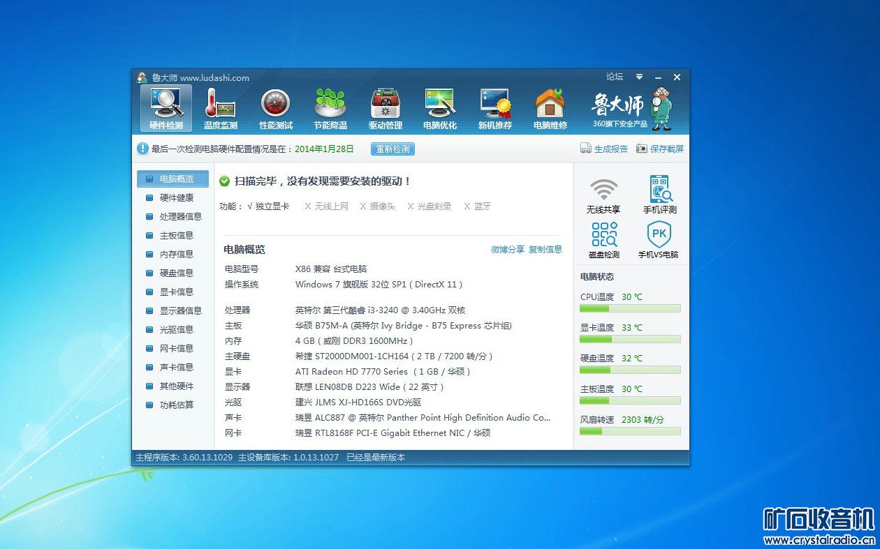Click 复制信息 copy info link
The image size is (880, 549).
click(545, 249)
